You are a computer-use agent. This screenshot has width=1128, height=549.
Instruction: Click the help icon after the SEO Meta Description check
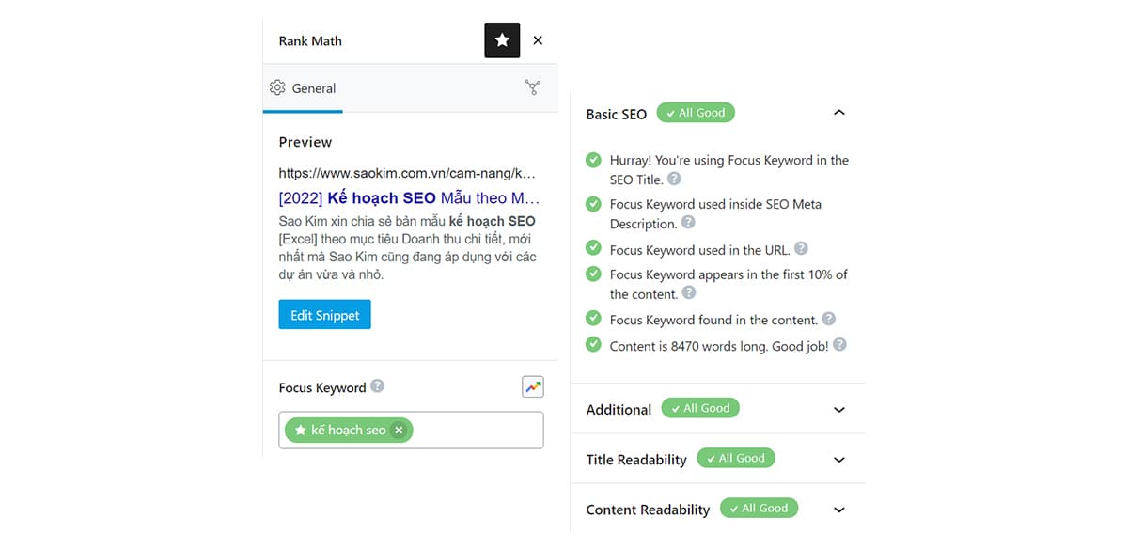pos(688,224)
